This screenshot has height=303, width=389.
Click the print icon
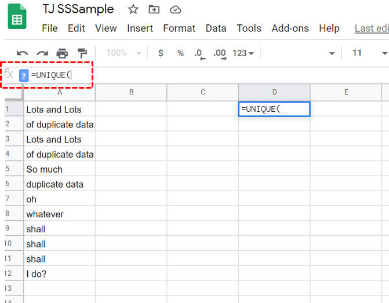tap(62, 53)
